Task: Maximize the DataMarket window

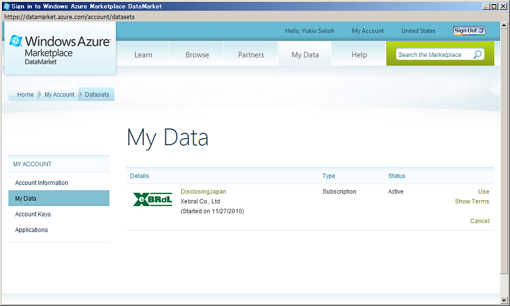Action: (x=494, y=6)
